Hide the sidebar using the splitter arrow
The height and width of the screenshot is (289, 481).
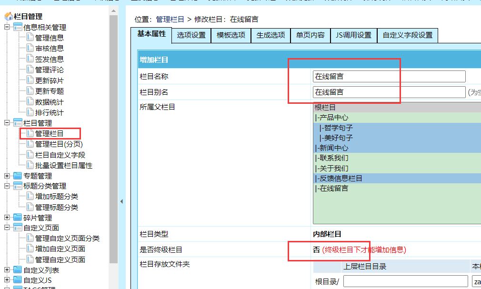coord(121,201)
